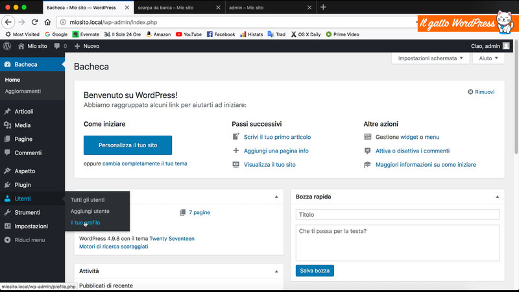Image resolution: width=519 pixels, height=292 pixels.
Task: Click the Nuovo plus button
Action: pos(87,46)
